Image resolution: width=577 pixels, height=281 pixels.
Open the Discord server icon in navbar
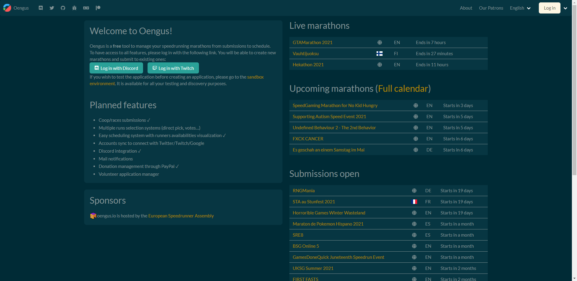tap(41, 8)
